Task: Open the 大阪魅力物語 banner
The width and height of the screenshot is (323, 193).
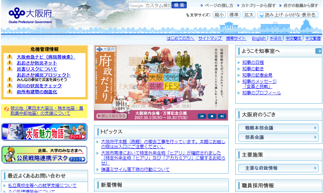Action: click(44, 132)
